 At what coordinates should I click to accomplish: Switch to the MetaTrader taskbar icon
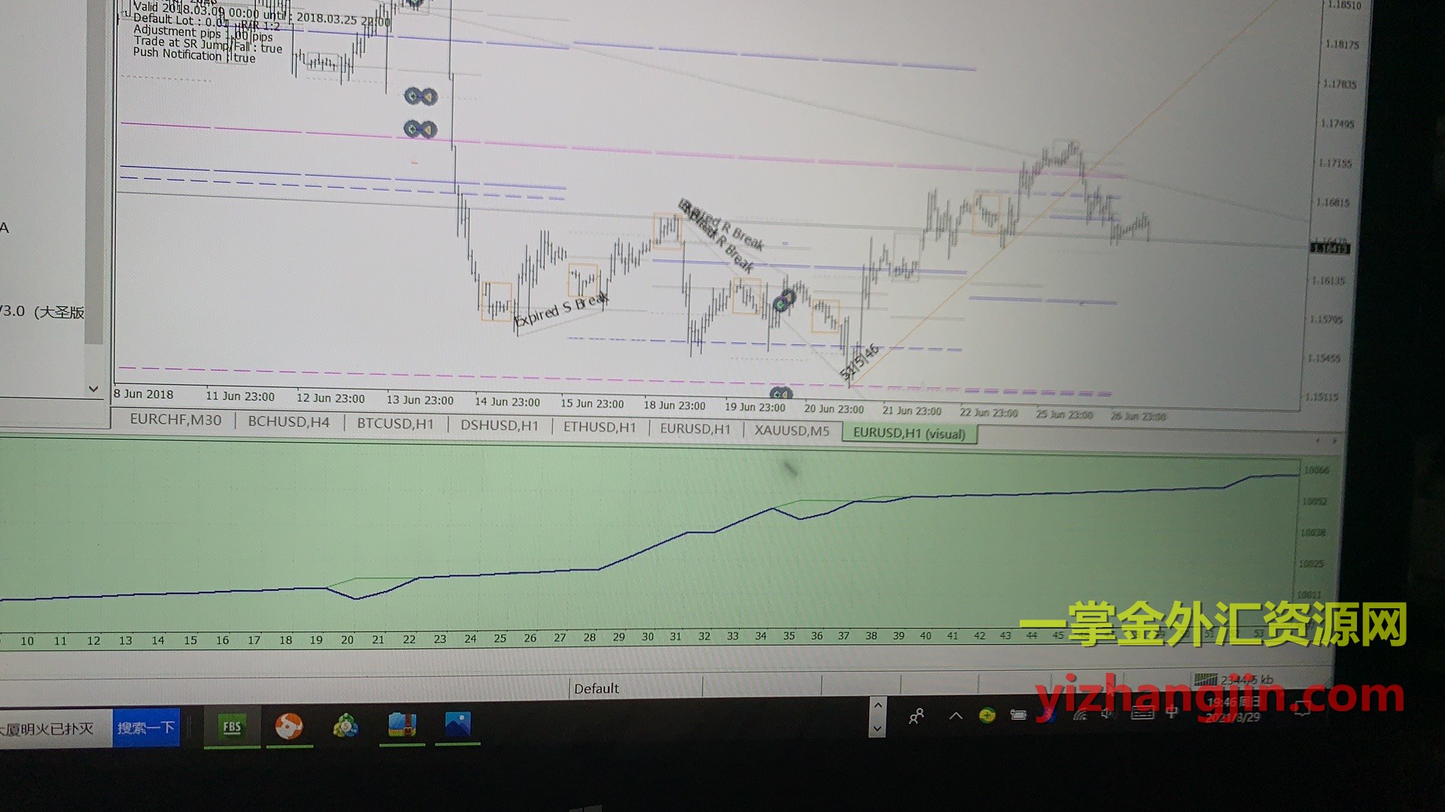[345, 726]
